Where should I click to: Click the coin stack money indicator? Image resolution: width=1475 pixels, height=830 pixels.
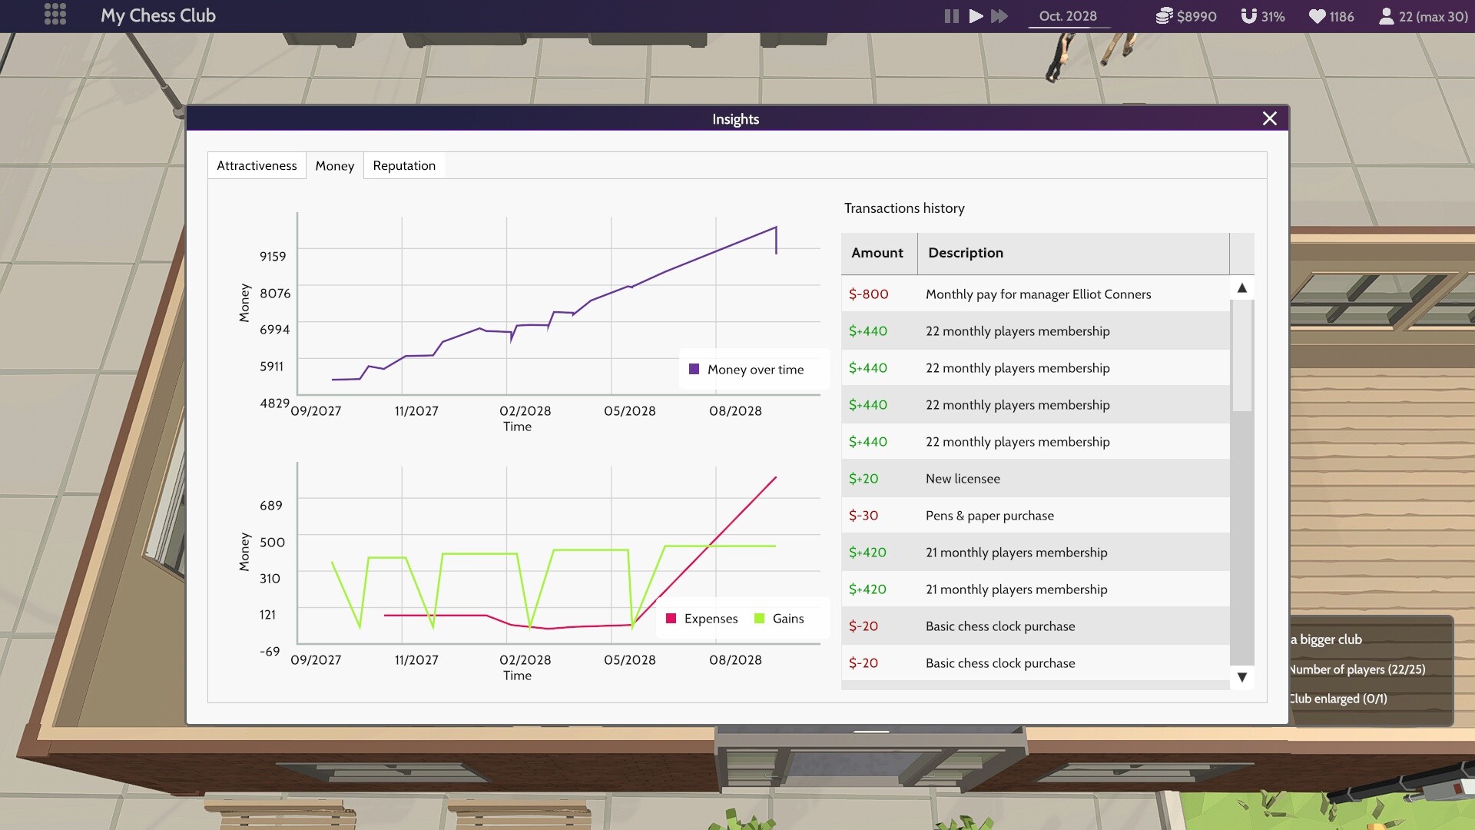pyautogui.click(x=1165, y=15)
